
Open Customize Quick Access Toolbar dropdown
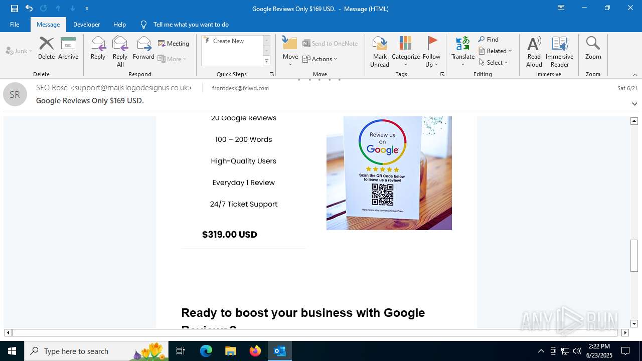tap(87, 9)
